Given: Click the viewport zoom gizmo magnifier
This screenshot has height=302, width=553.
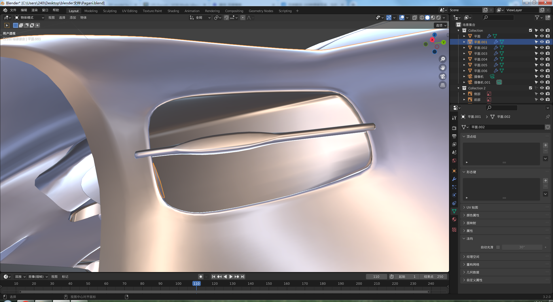Looking at the screenshot, I should (443, 59).
